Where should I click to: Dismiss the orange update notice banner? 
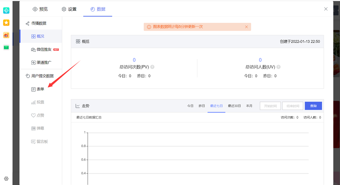pos(247,27)
